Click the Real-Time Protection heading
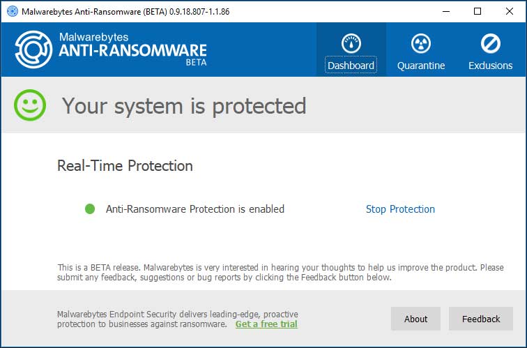This screenshot has width=527, height=348. click(x=125, y=166)
